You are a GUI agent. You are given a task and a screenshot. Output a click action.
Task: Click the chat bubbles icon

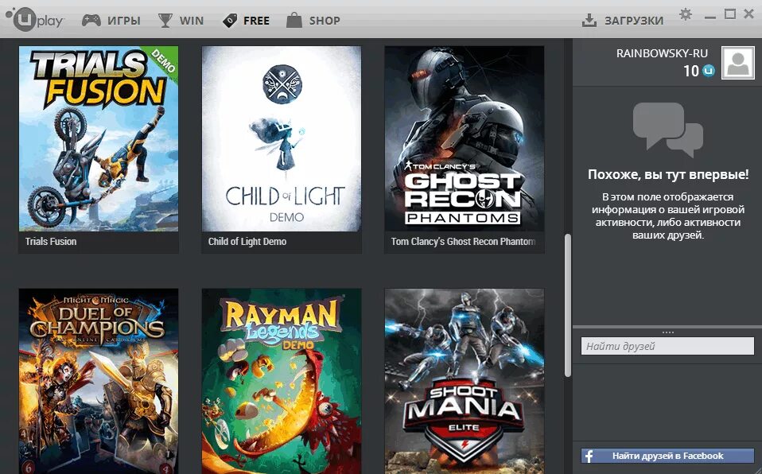pyautogui.click(x=667, y=130)
